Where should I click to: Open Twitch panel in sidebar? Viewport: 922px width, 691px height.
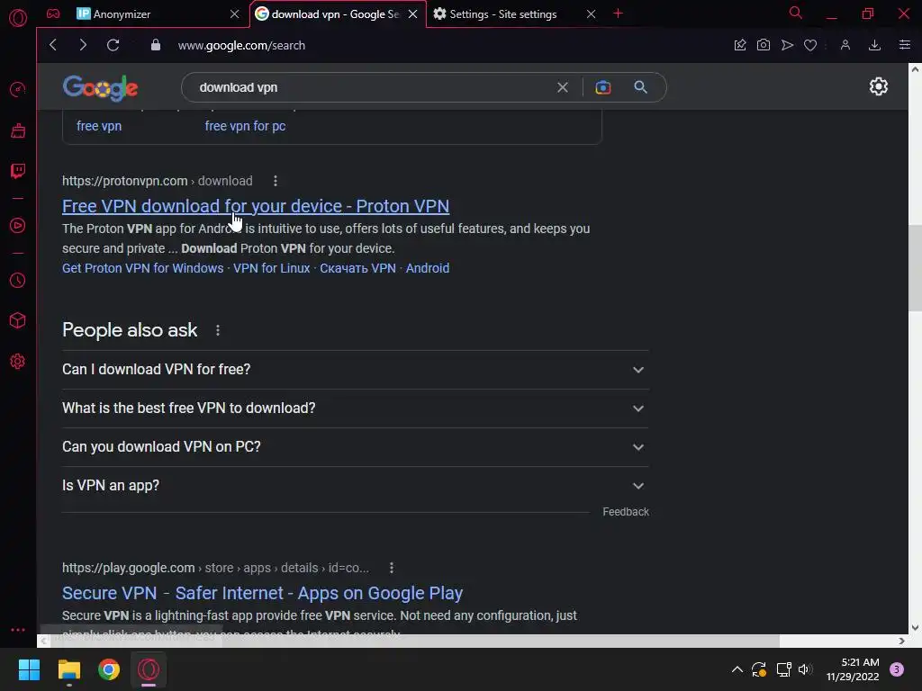(18, 171)
